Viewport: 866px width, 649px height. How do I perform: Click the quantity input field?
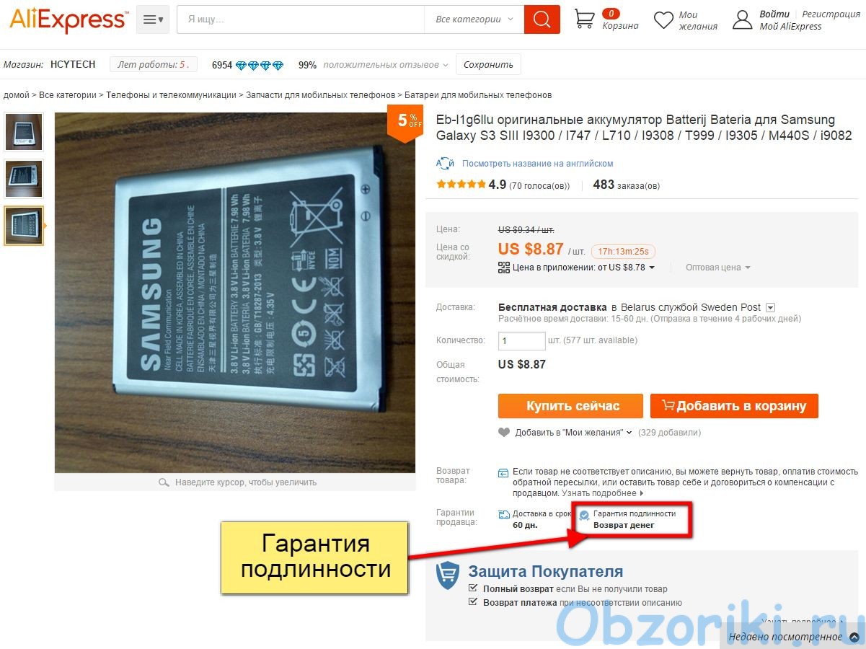(x=523, y=340)
